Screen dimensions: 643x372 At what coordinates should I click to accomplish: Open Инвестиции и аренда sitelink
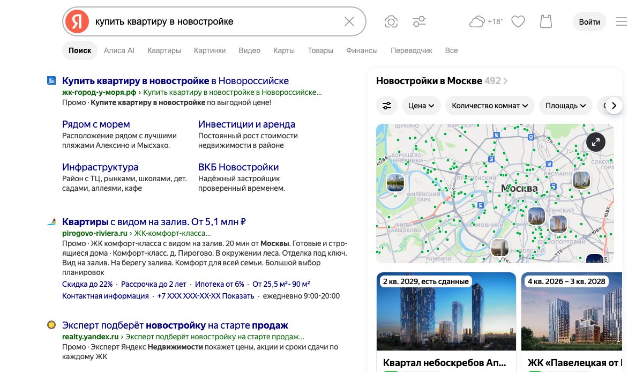pos(247,124)
